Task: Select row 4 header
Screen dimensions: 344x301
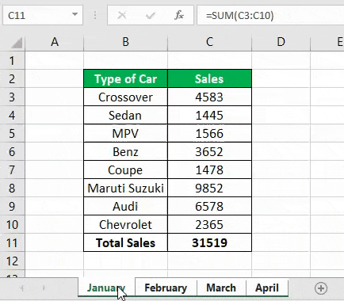Action: point(12,115)
